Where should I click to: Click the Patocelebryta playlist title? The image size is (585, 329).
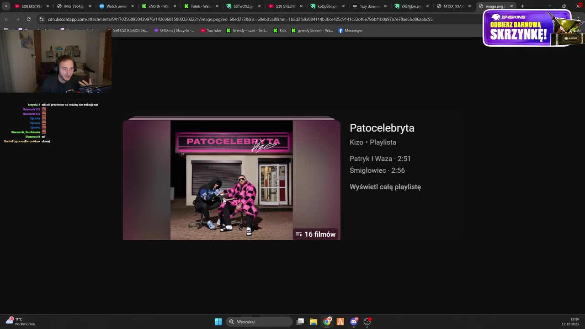[x=382, y=128]
